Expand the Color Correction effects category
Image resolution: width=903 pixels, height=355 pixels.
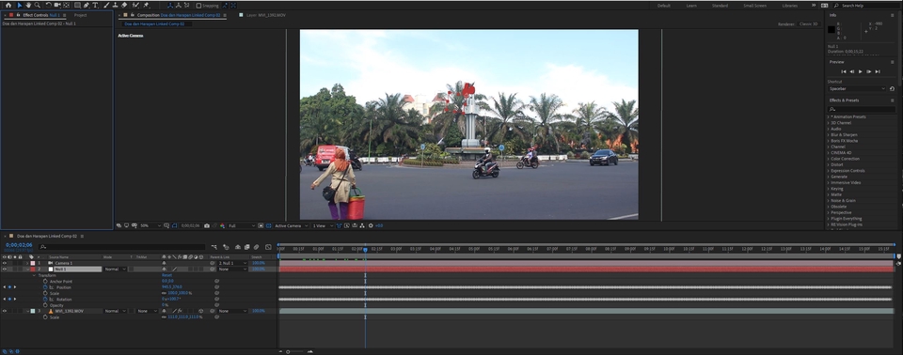pyautogui.click(x=829, y=159)
